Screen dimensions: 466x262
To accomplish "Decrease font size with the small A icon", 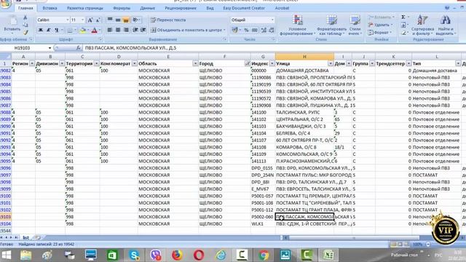I will tap(98, 20).
